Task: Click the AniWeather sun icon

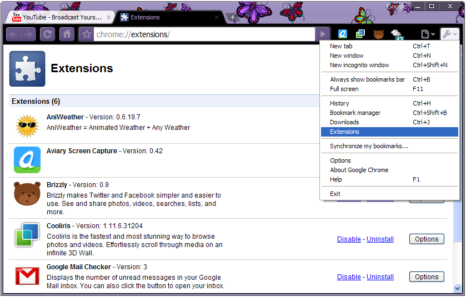Action: pyautogui.click(x=27, y=125)
